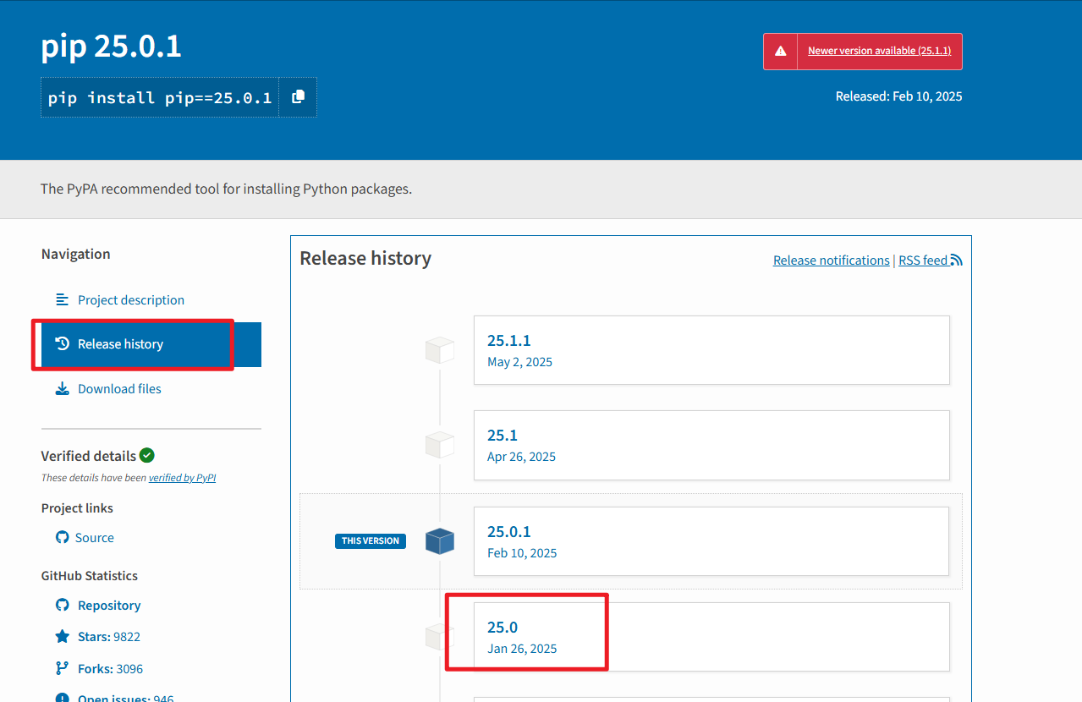Open the 'verified by PyPI' link

coord(182,478)
